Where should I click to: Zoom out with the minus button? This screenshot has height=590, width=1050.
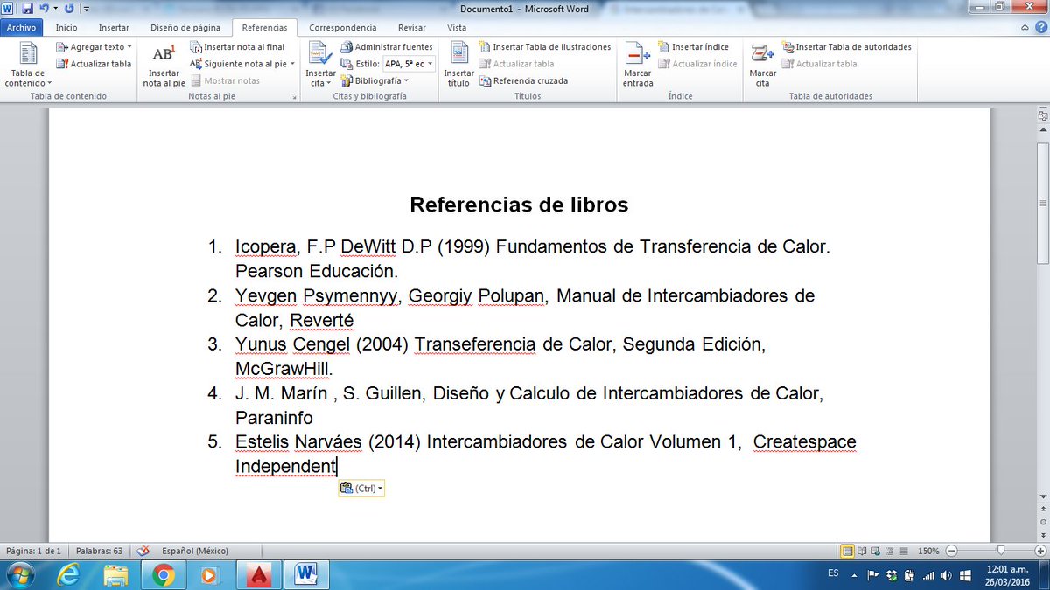952,551
